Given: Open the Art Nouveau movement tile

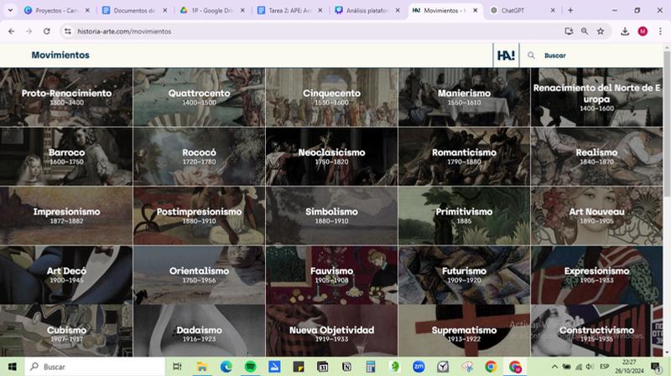Looking at the screenshot, I should [596, 215].
